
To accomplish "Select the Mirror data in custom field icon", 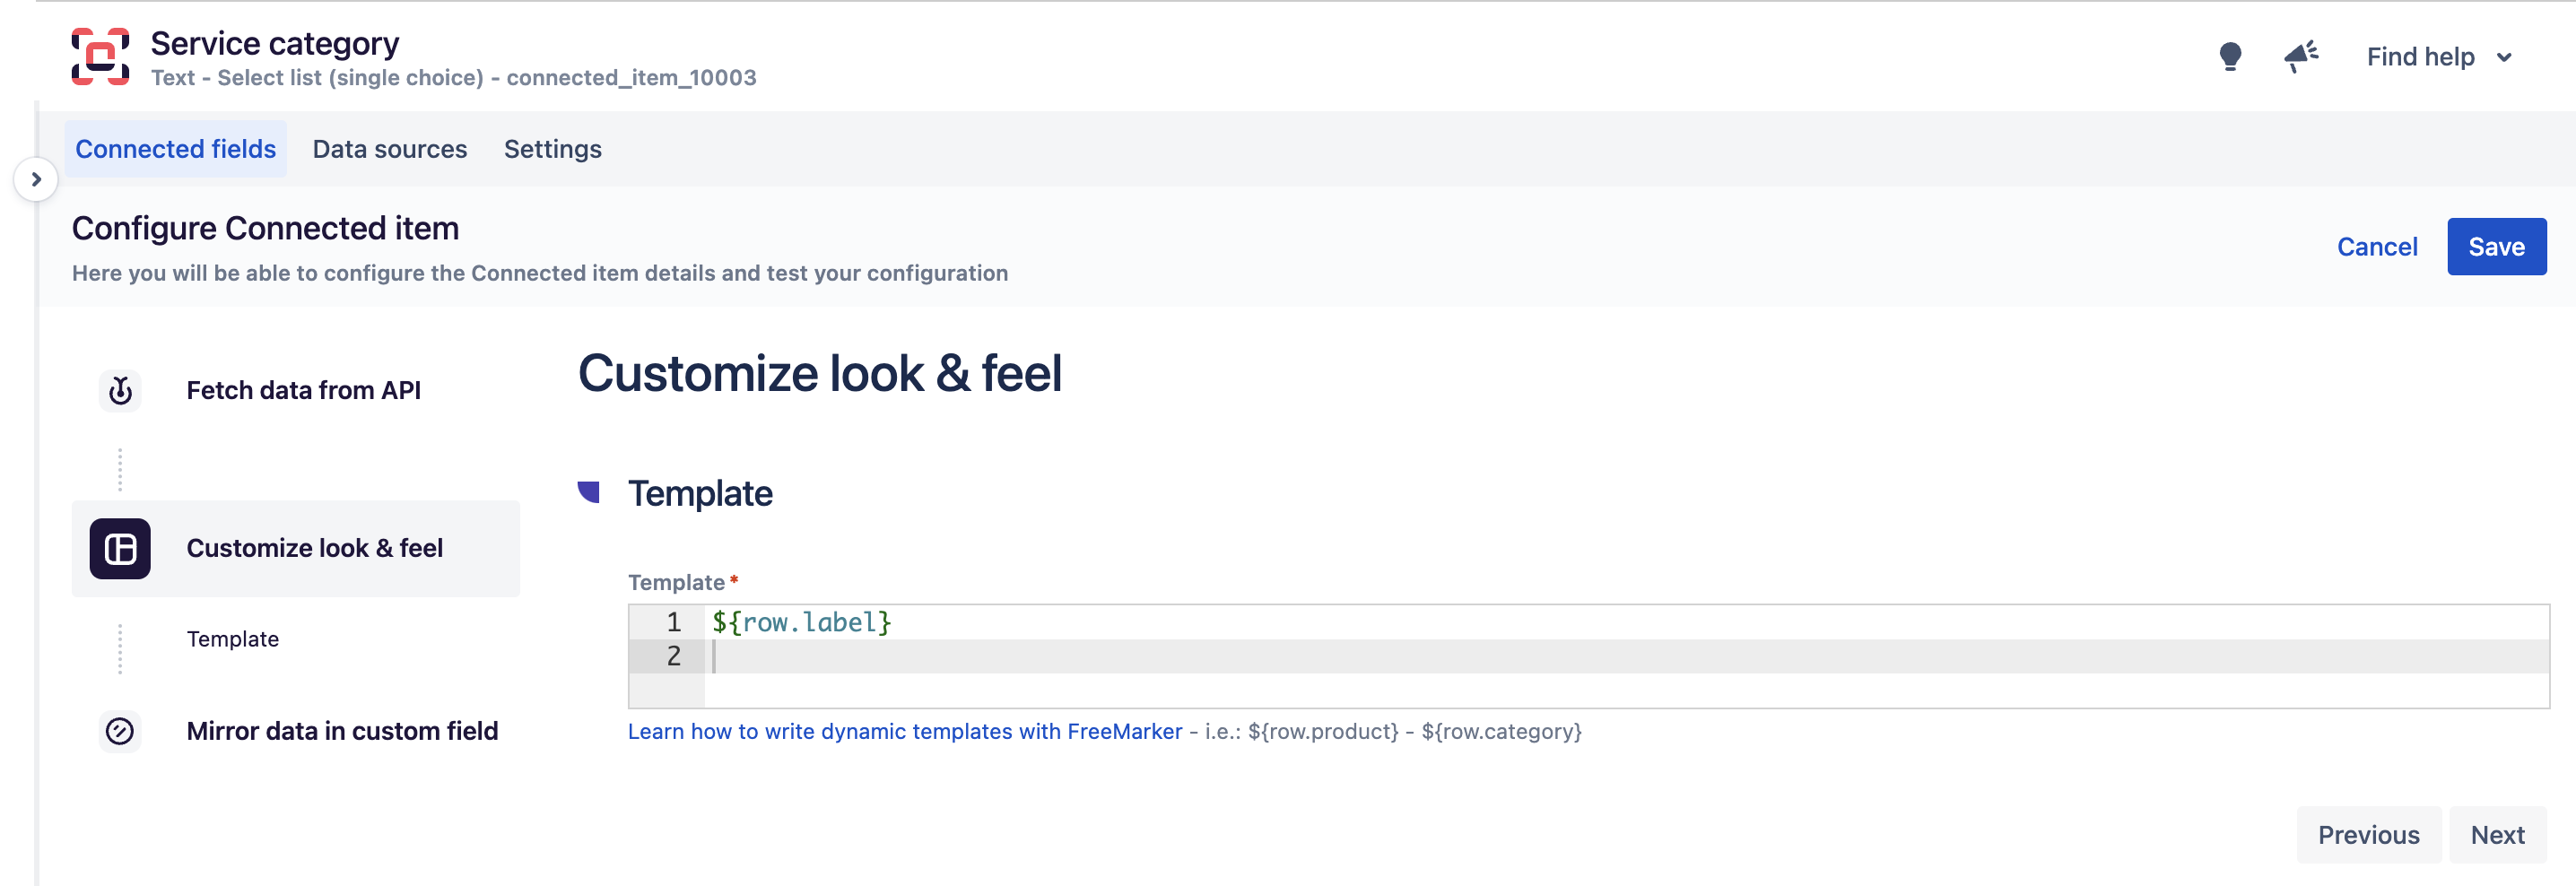I will point(120,731).
